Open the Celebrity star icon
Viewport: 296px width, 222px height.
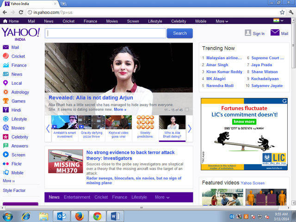(x=6, y=137)
